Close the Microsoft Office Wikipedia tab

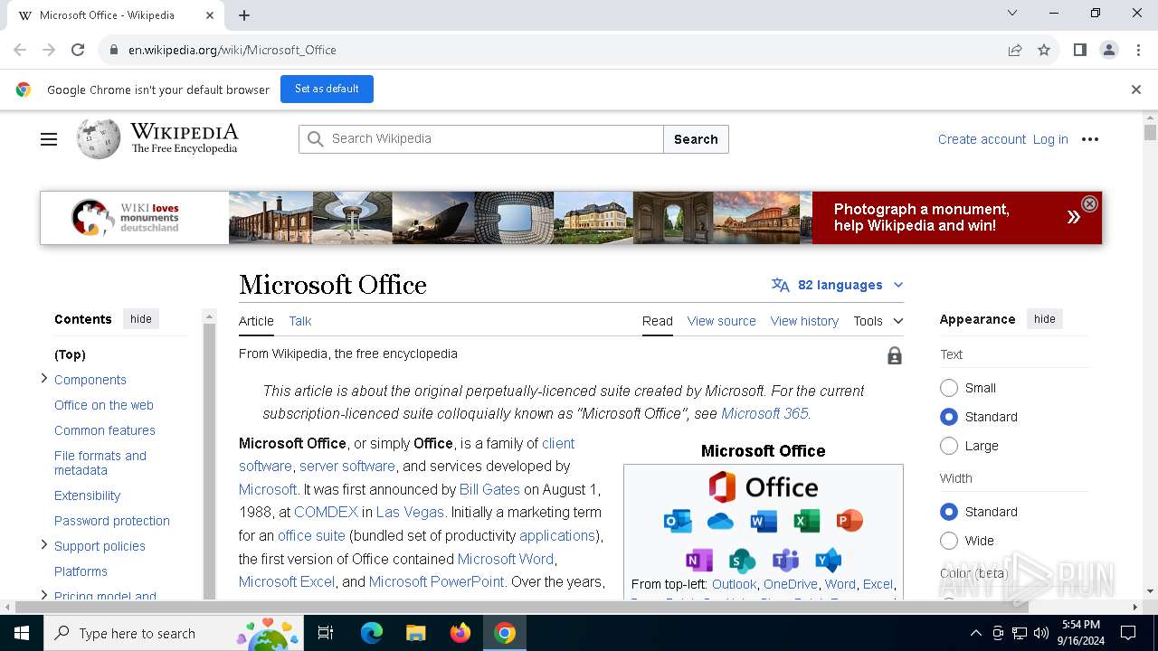click(210, 15)
